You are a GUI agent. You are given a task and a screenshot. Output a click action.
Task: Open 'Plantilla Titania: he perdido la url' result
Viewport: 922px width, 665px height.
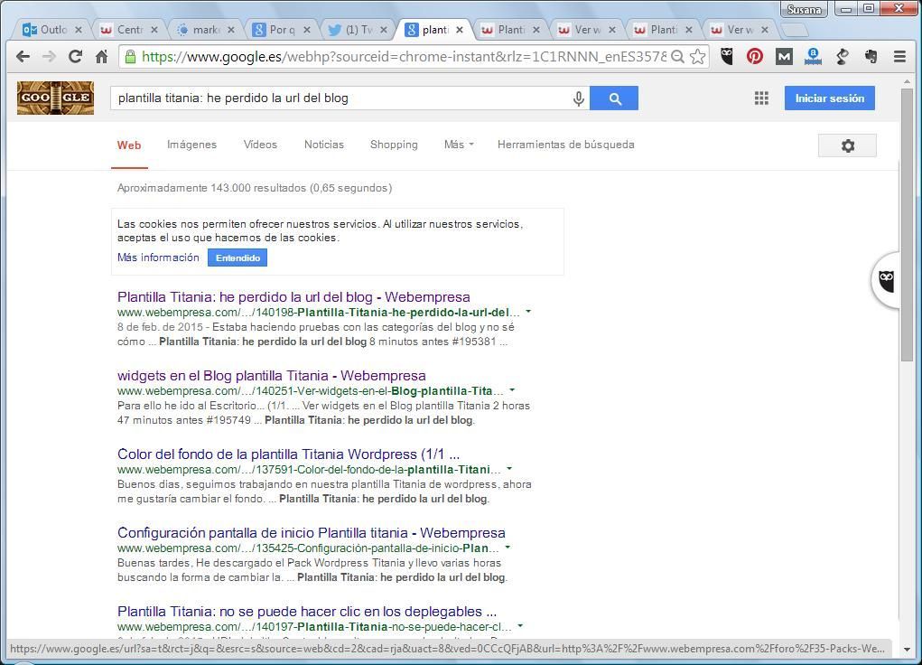[293, 296]
